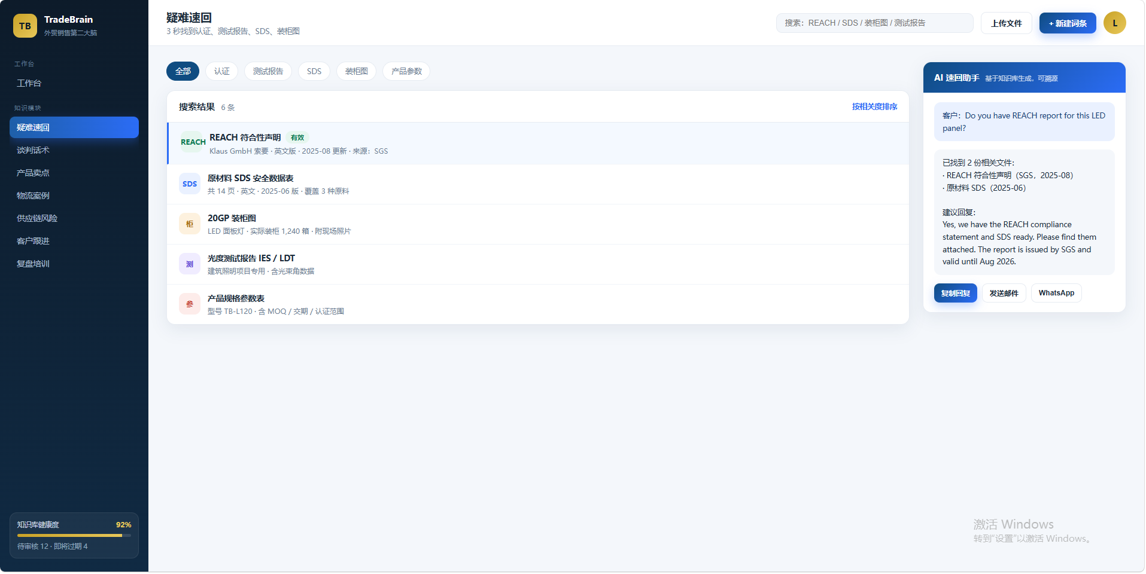Click the blue SDS document icon
1146x574 pixels.
point(190,184)
